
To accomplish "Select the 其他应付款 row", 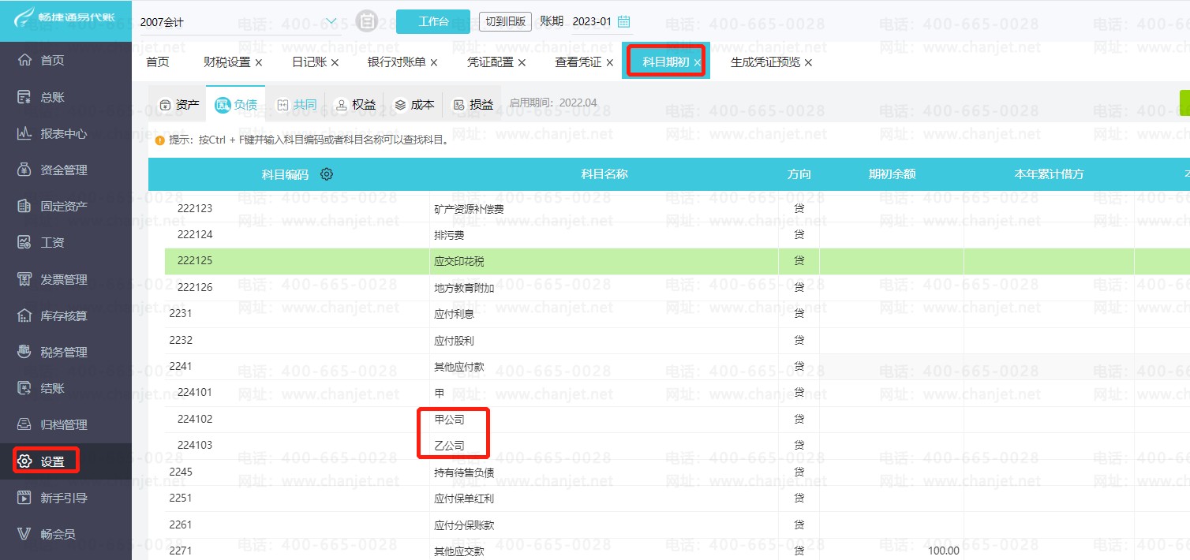I will click(677, 366).
